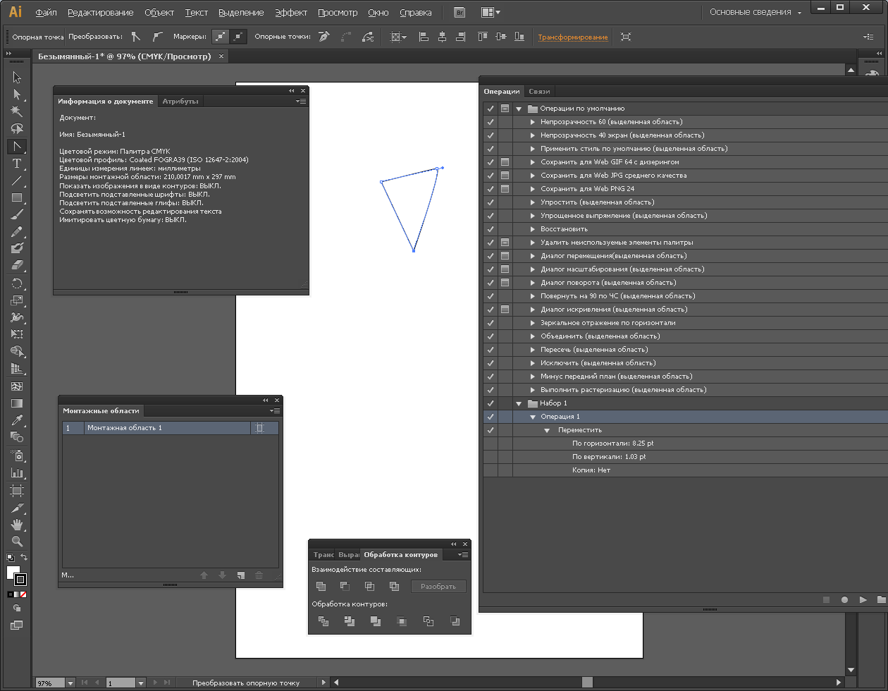888x691 pixels.
Task: Open the Arrange Documents dropdown
Action: pyautogui.click(x=491, y=13)
